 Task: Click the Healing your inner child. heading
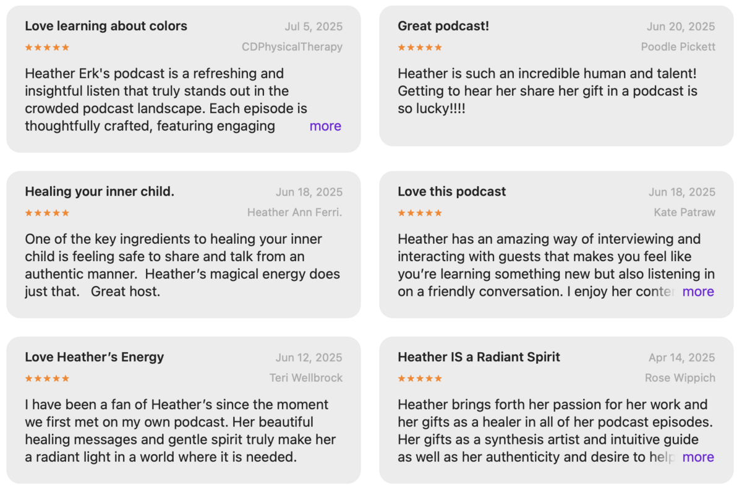[100, 192]
